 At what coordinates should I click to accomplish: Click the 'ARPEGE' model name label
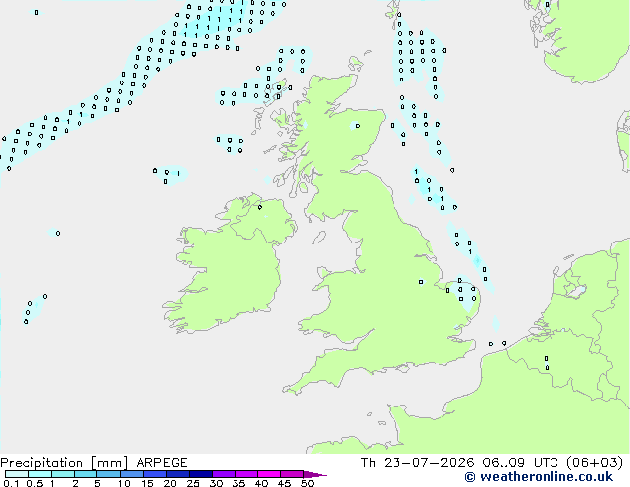(x=162, y=463)
